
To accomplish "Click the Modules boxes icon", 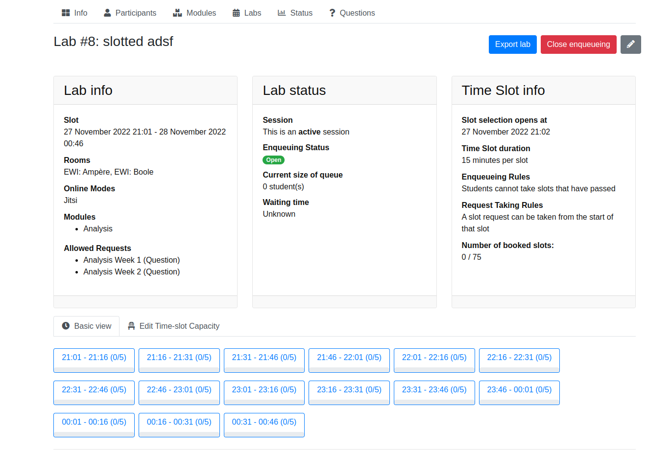I will pos(177,13).
